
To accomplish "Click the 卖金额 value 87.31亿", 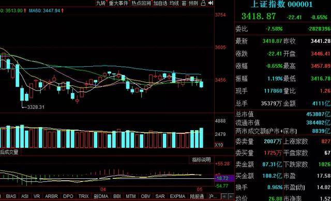I will pos(272,164).
